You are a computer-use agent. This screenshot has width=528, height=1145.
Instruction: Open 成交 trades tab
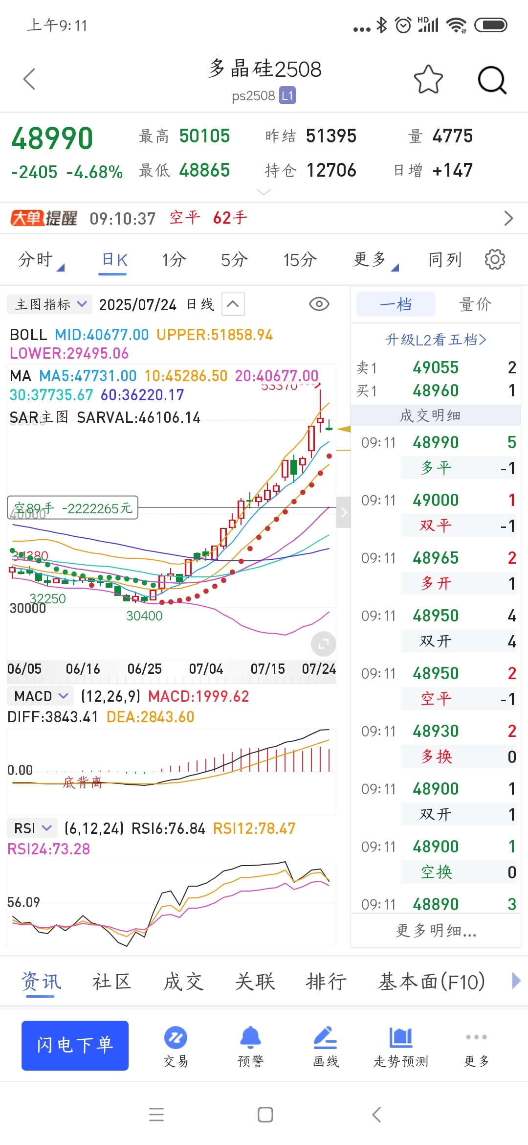[x=183, y=981]
